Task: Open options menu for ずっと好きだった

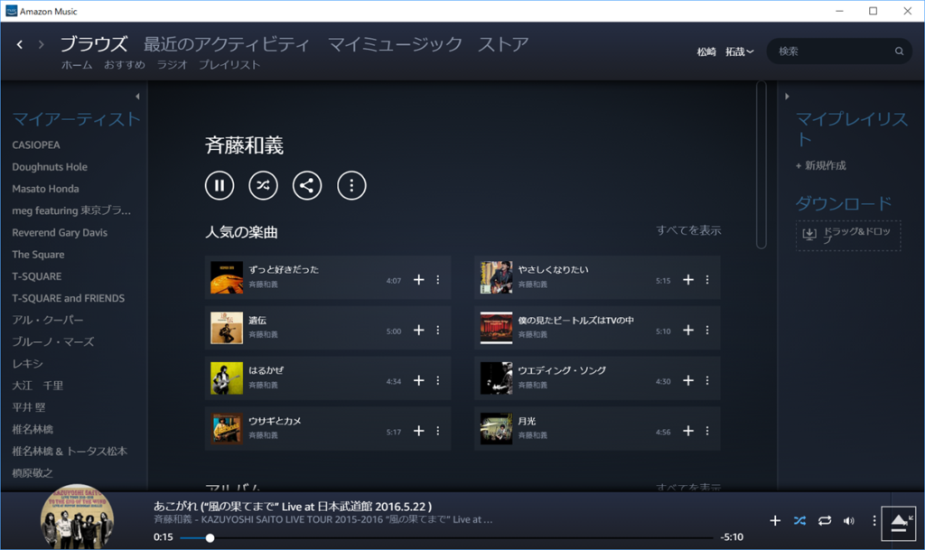Action: [438, 279]
